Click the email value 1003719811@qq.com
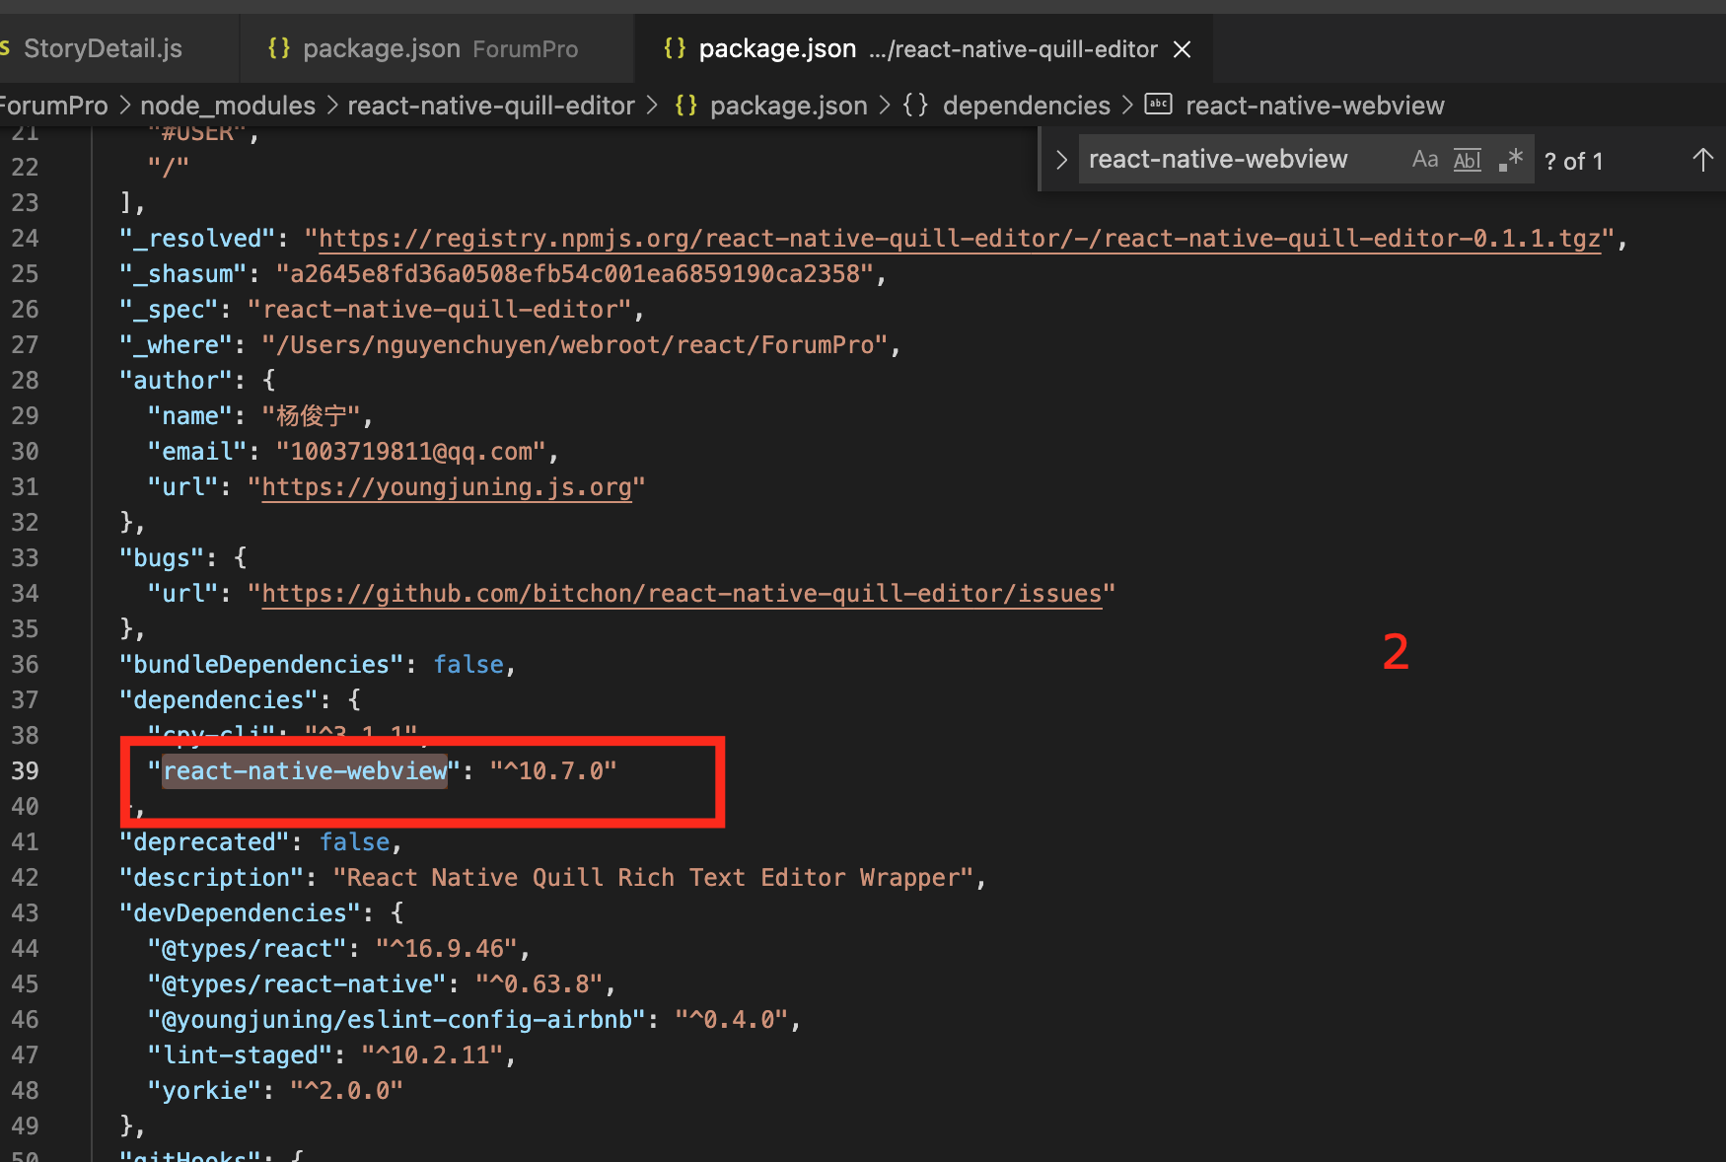The image size is (1726, 1162). pyautogui.click(x=411, y=452)
